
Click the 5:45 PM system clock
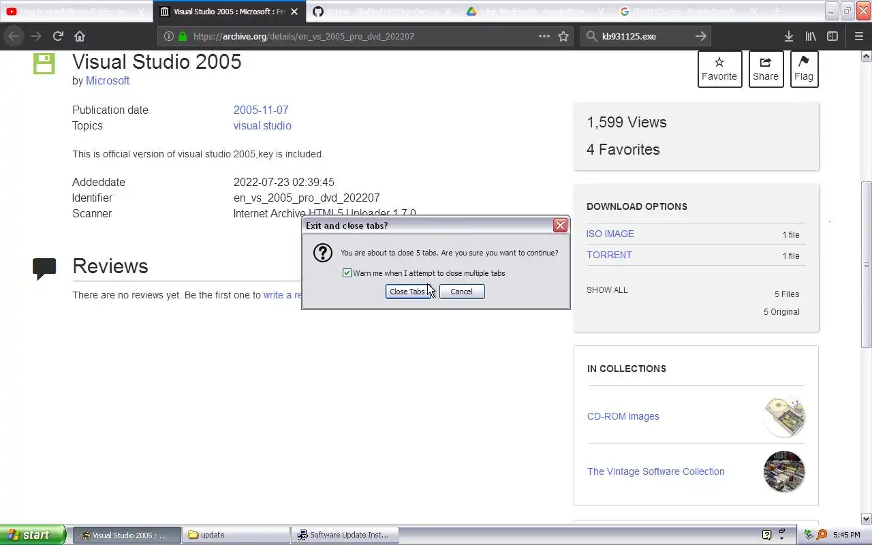847,535
